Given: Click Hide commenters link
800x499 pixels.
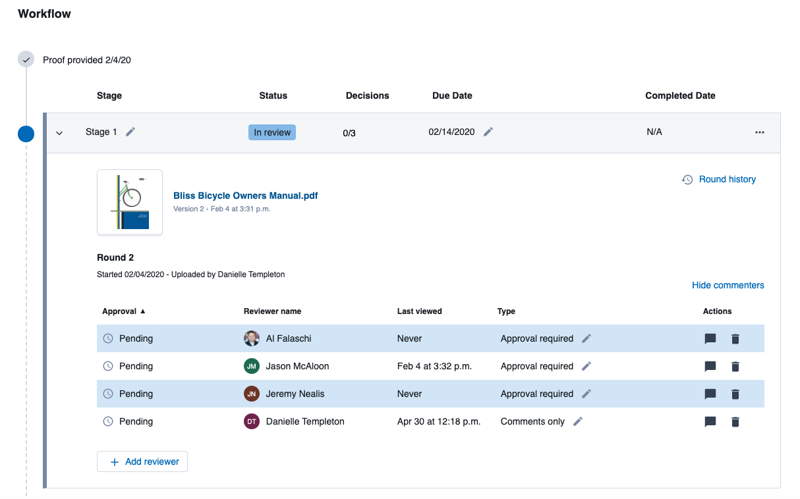Looking at the screenshot, I should pyautogui.click(x=728, y=285).
